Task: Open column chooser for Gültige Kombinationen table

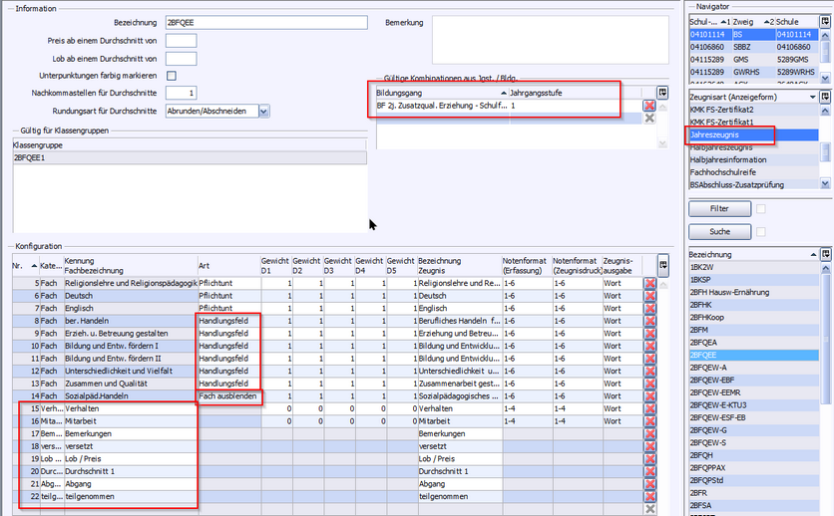Action: [661, 92]
